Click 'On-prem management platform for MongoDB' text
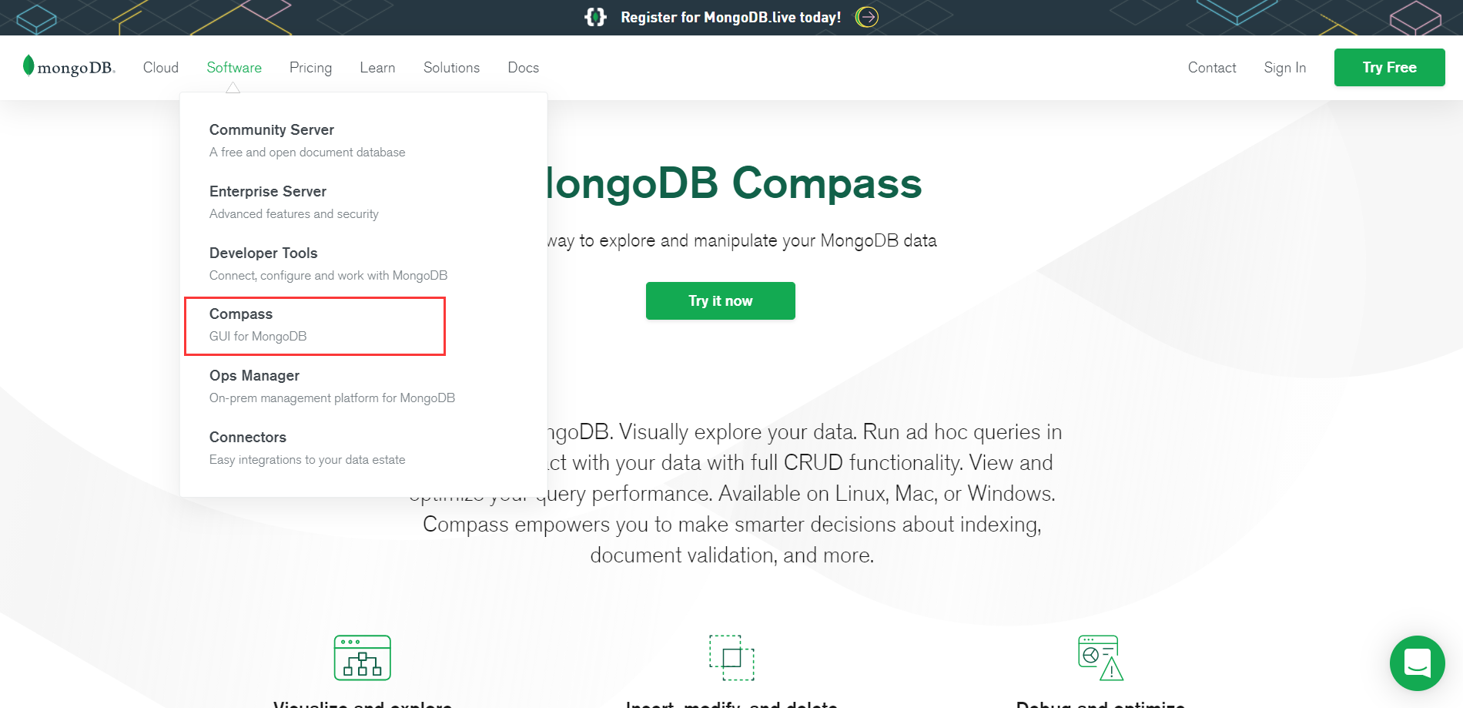1463x708 pixels. pos(332,398)
